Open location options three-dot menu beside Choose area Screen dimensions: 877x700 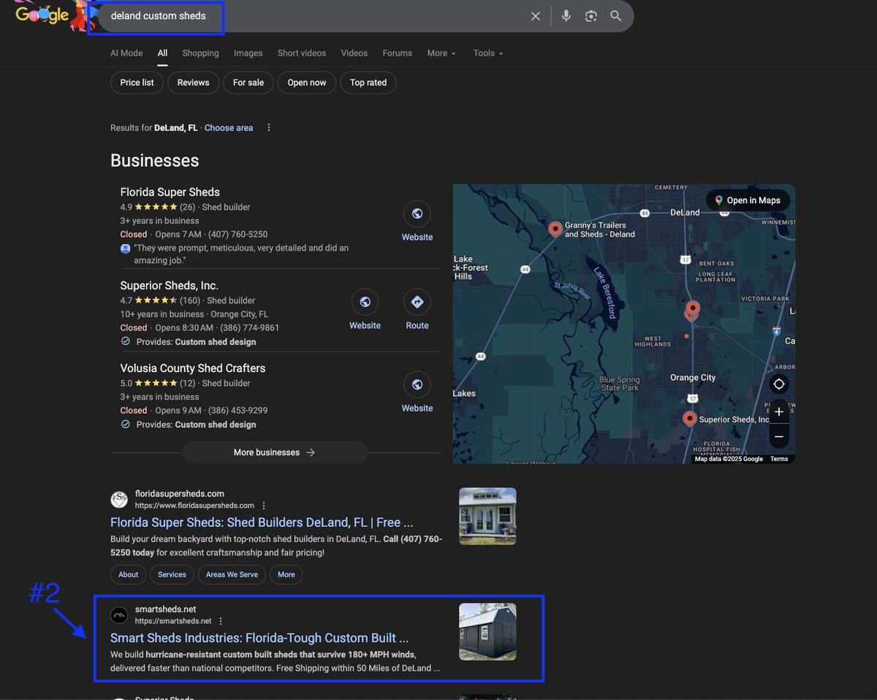tap(269, 128)
